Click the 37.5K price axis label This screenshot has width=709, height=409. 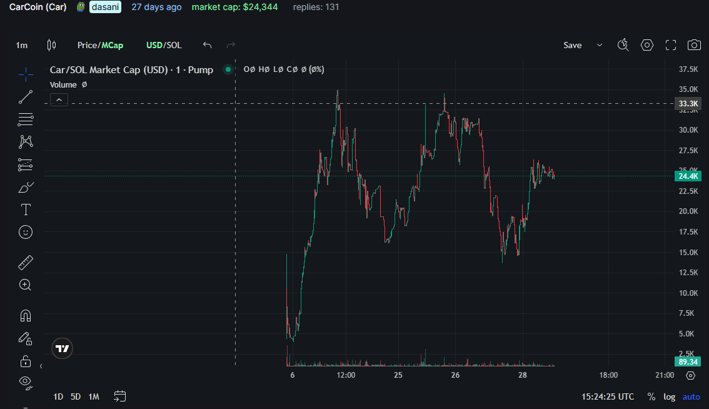click(688, 69)
